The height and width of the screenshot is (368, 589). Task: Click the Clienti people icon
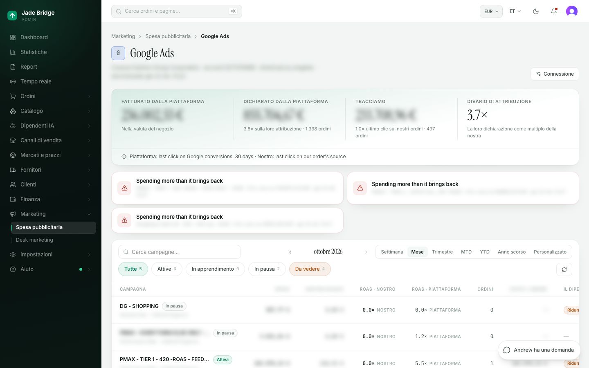tap(13, 184)
